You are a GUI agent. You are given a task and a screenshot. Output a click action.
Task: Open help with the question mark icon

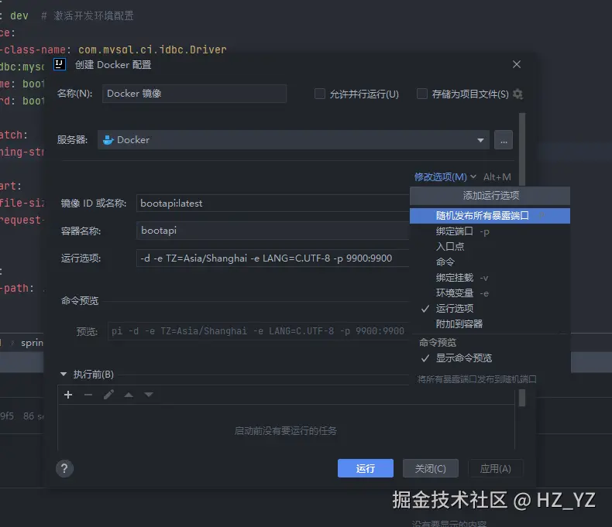click(x=64, y=468)
